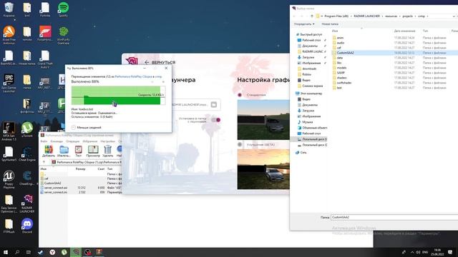The height and width of the screenshot is (257, 458).
Task: Click the comp destination link in copy dialog
Action: [158, 76]
